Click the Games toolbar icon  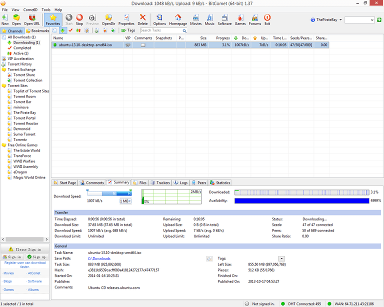(240, 19)
